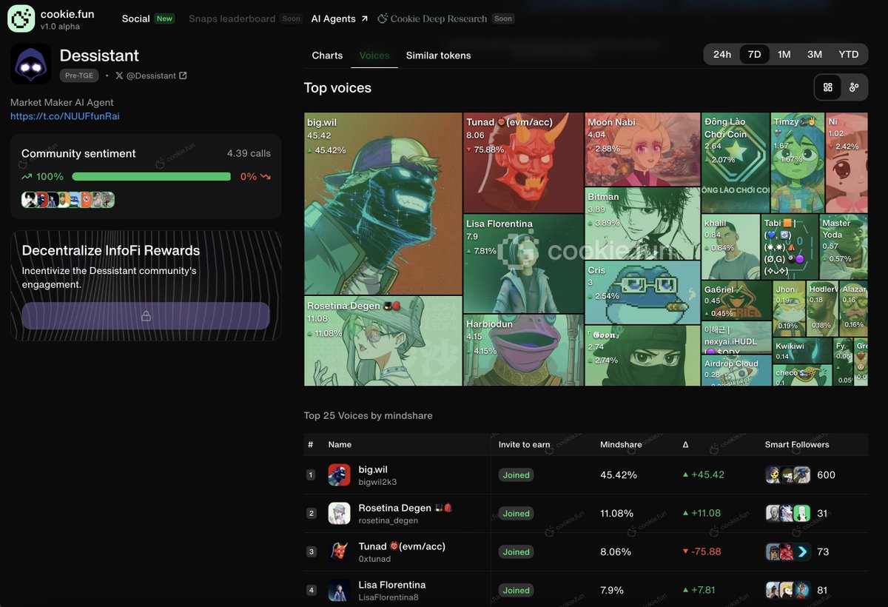Click big.wil avatar in table row

339,475
